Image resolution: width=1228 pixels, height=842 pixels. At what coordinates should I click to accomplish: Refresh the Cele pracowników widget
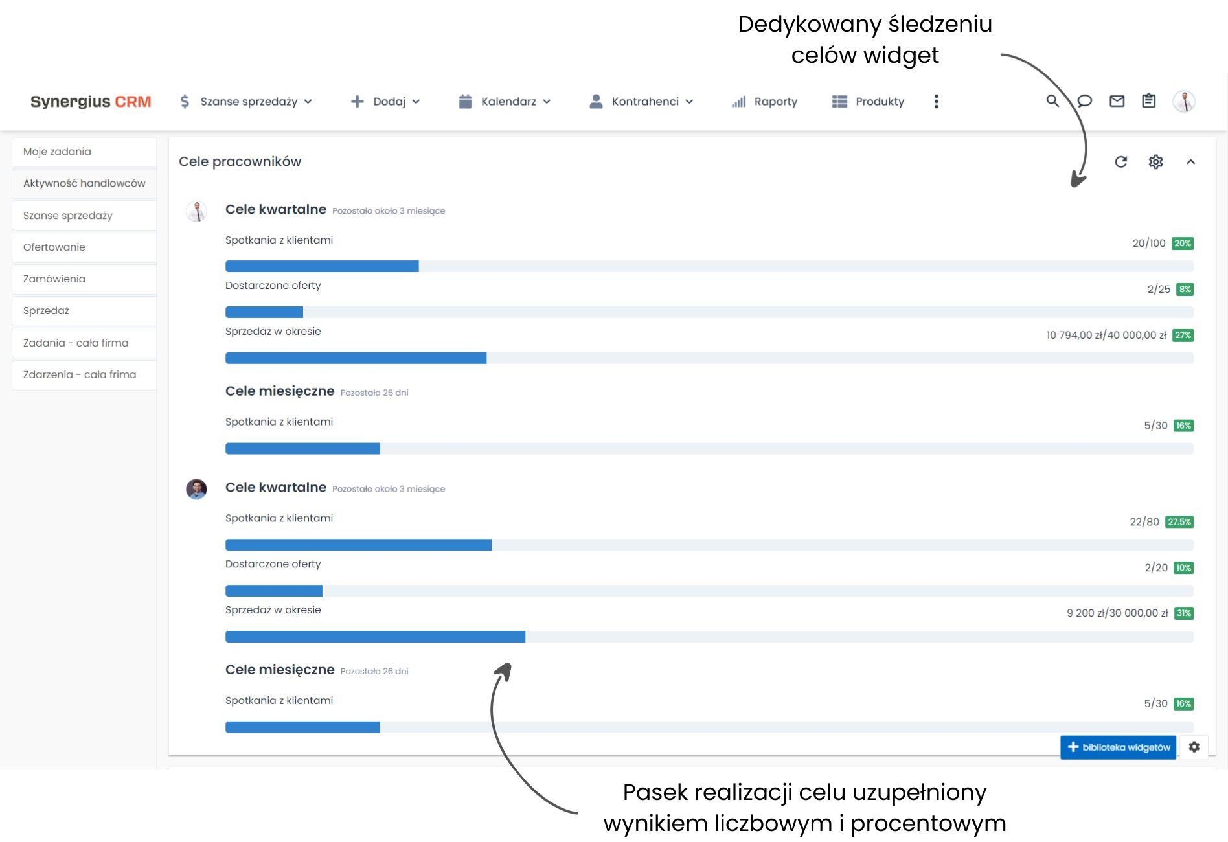[1121, 162]
